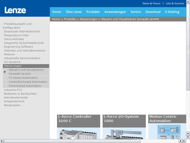Click the horizontal scrollbar left arrow at the far left

click(x=2, y=141)
